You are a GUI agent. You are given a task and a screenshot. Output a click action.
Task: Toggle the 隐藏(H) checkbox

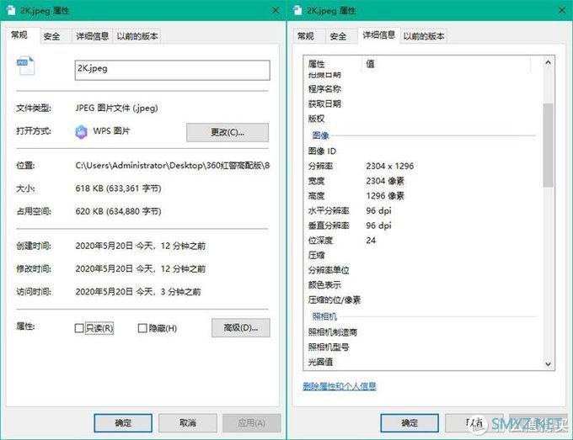(x=142, y=328)
